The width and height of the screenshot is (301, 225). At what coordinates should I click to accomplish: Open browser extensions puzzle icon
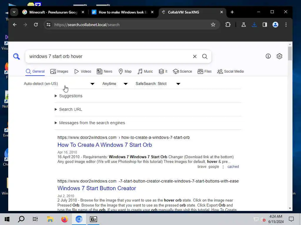point(228,25)
